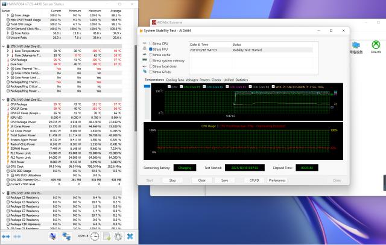
Task: Select the Stability Test: Started log entry
Action: (251, 50)
